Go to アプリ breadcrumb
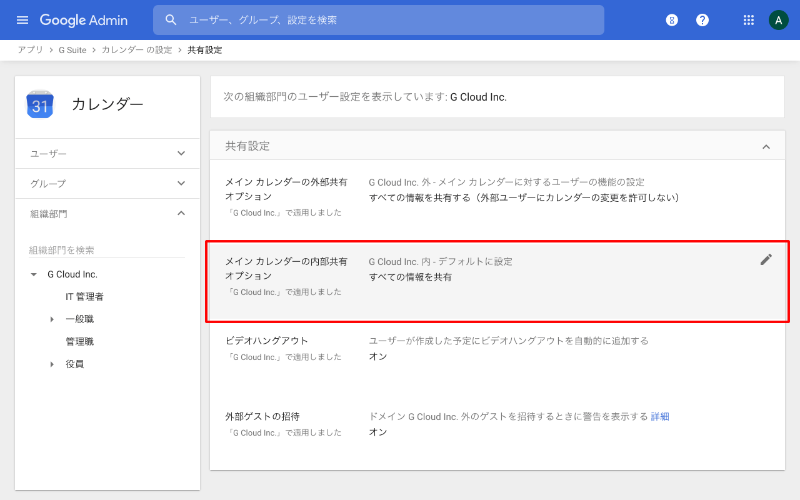The height and width of the screenshot is (500, 800). pos(31,50)
